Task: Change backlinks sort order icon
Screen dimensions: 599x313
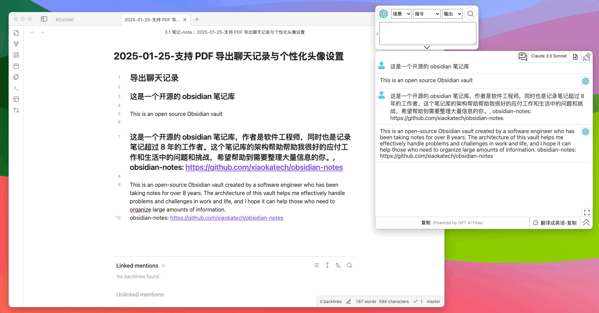Action: tap(338, 265)
